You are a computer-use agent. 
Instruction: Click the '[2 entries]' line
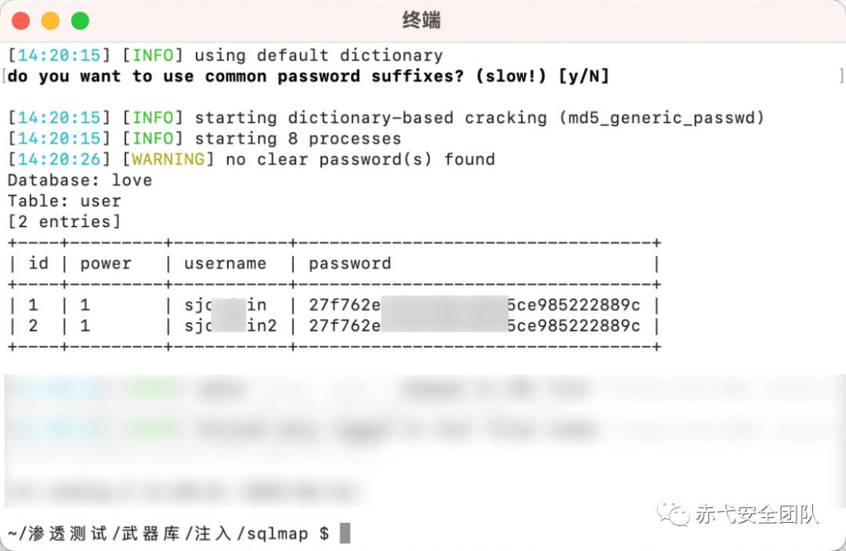[64, 222]
